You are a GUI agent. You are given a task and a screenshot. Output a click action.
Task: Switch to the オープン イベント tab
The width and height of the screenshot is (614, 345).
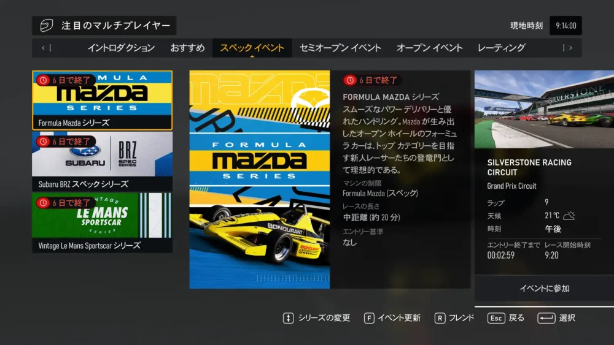coord(429,48)
